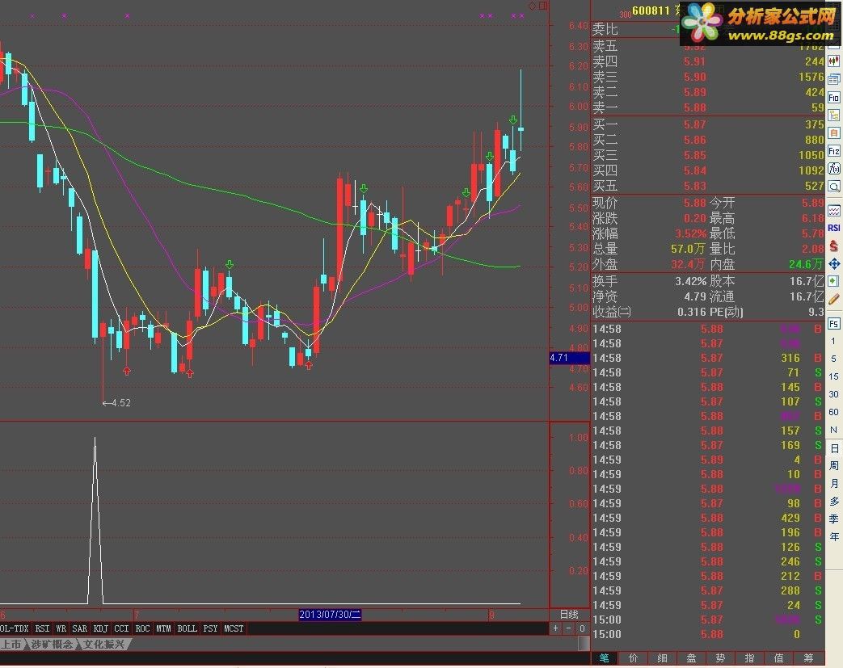
Task: Open the wavy-line indicator chart icon
Action: 834,210
